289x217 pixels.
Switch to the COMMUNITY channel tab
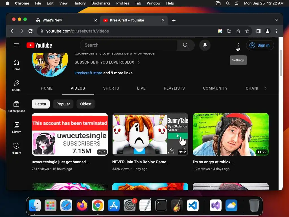[x=215, y=88]
